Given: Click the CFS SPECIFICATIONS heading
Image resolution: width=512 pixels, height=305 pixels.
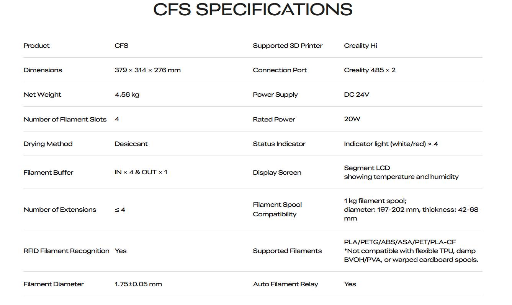Looking at the screenshot, I should click(253, 10).
